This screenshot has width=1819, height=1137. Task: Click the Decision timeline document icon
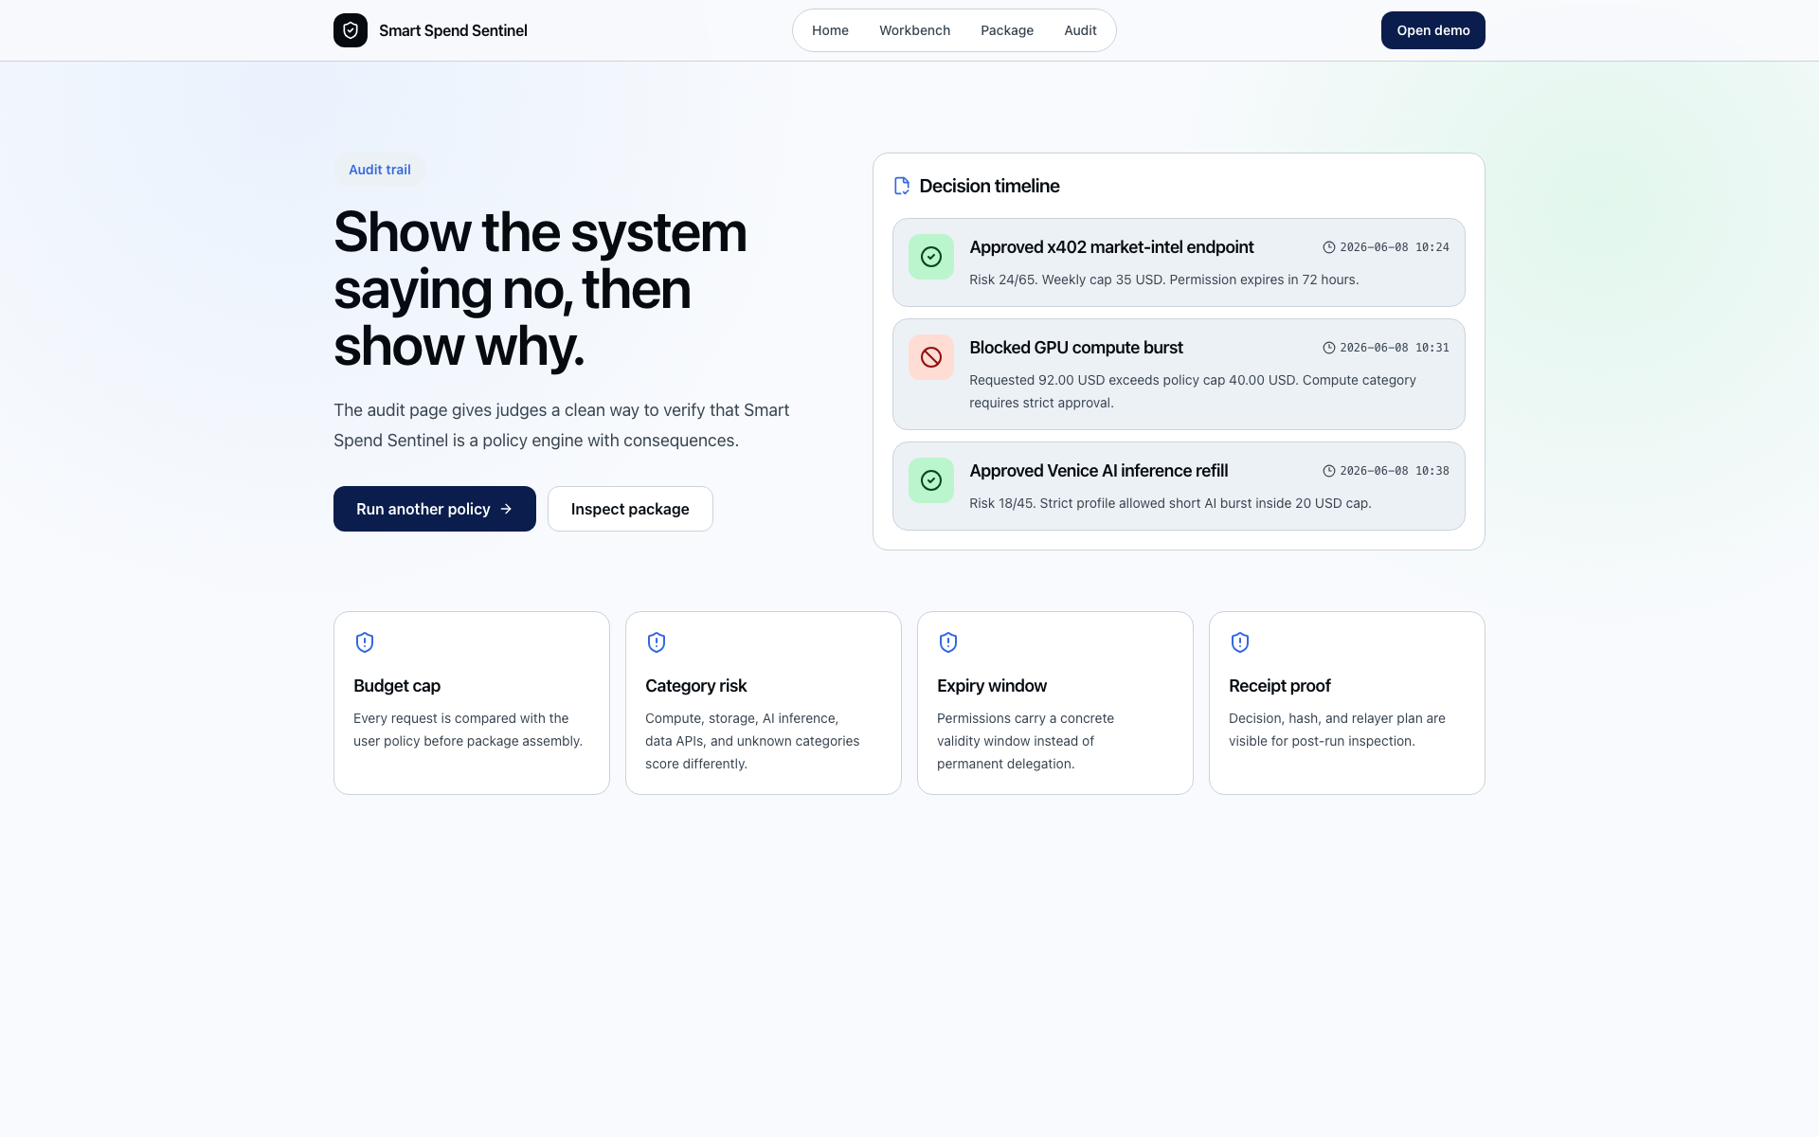(902, 186)
